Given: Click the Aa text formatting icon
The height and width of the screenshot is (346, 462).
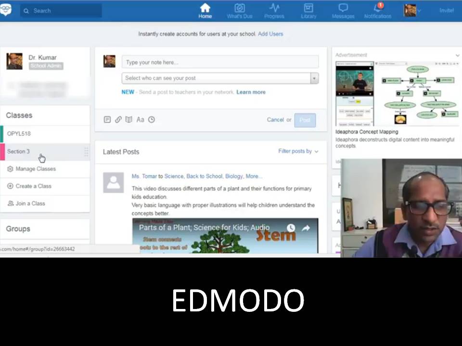Looking at the screenshot, I should (x=140, y=120).
